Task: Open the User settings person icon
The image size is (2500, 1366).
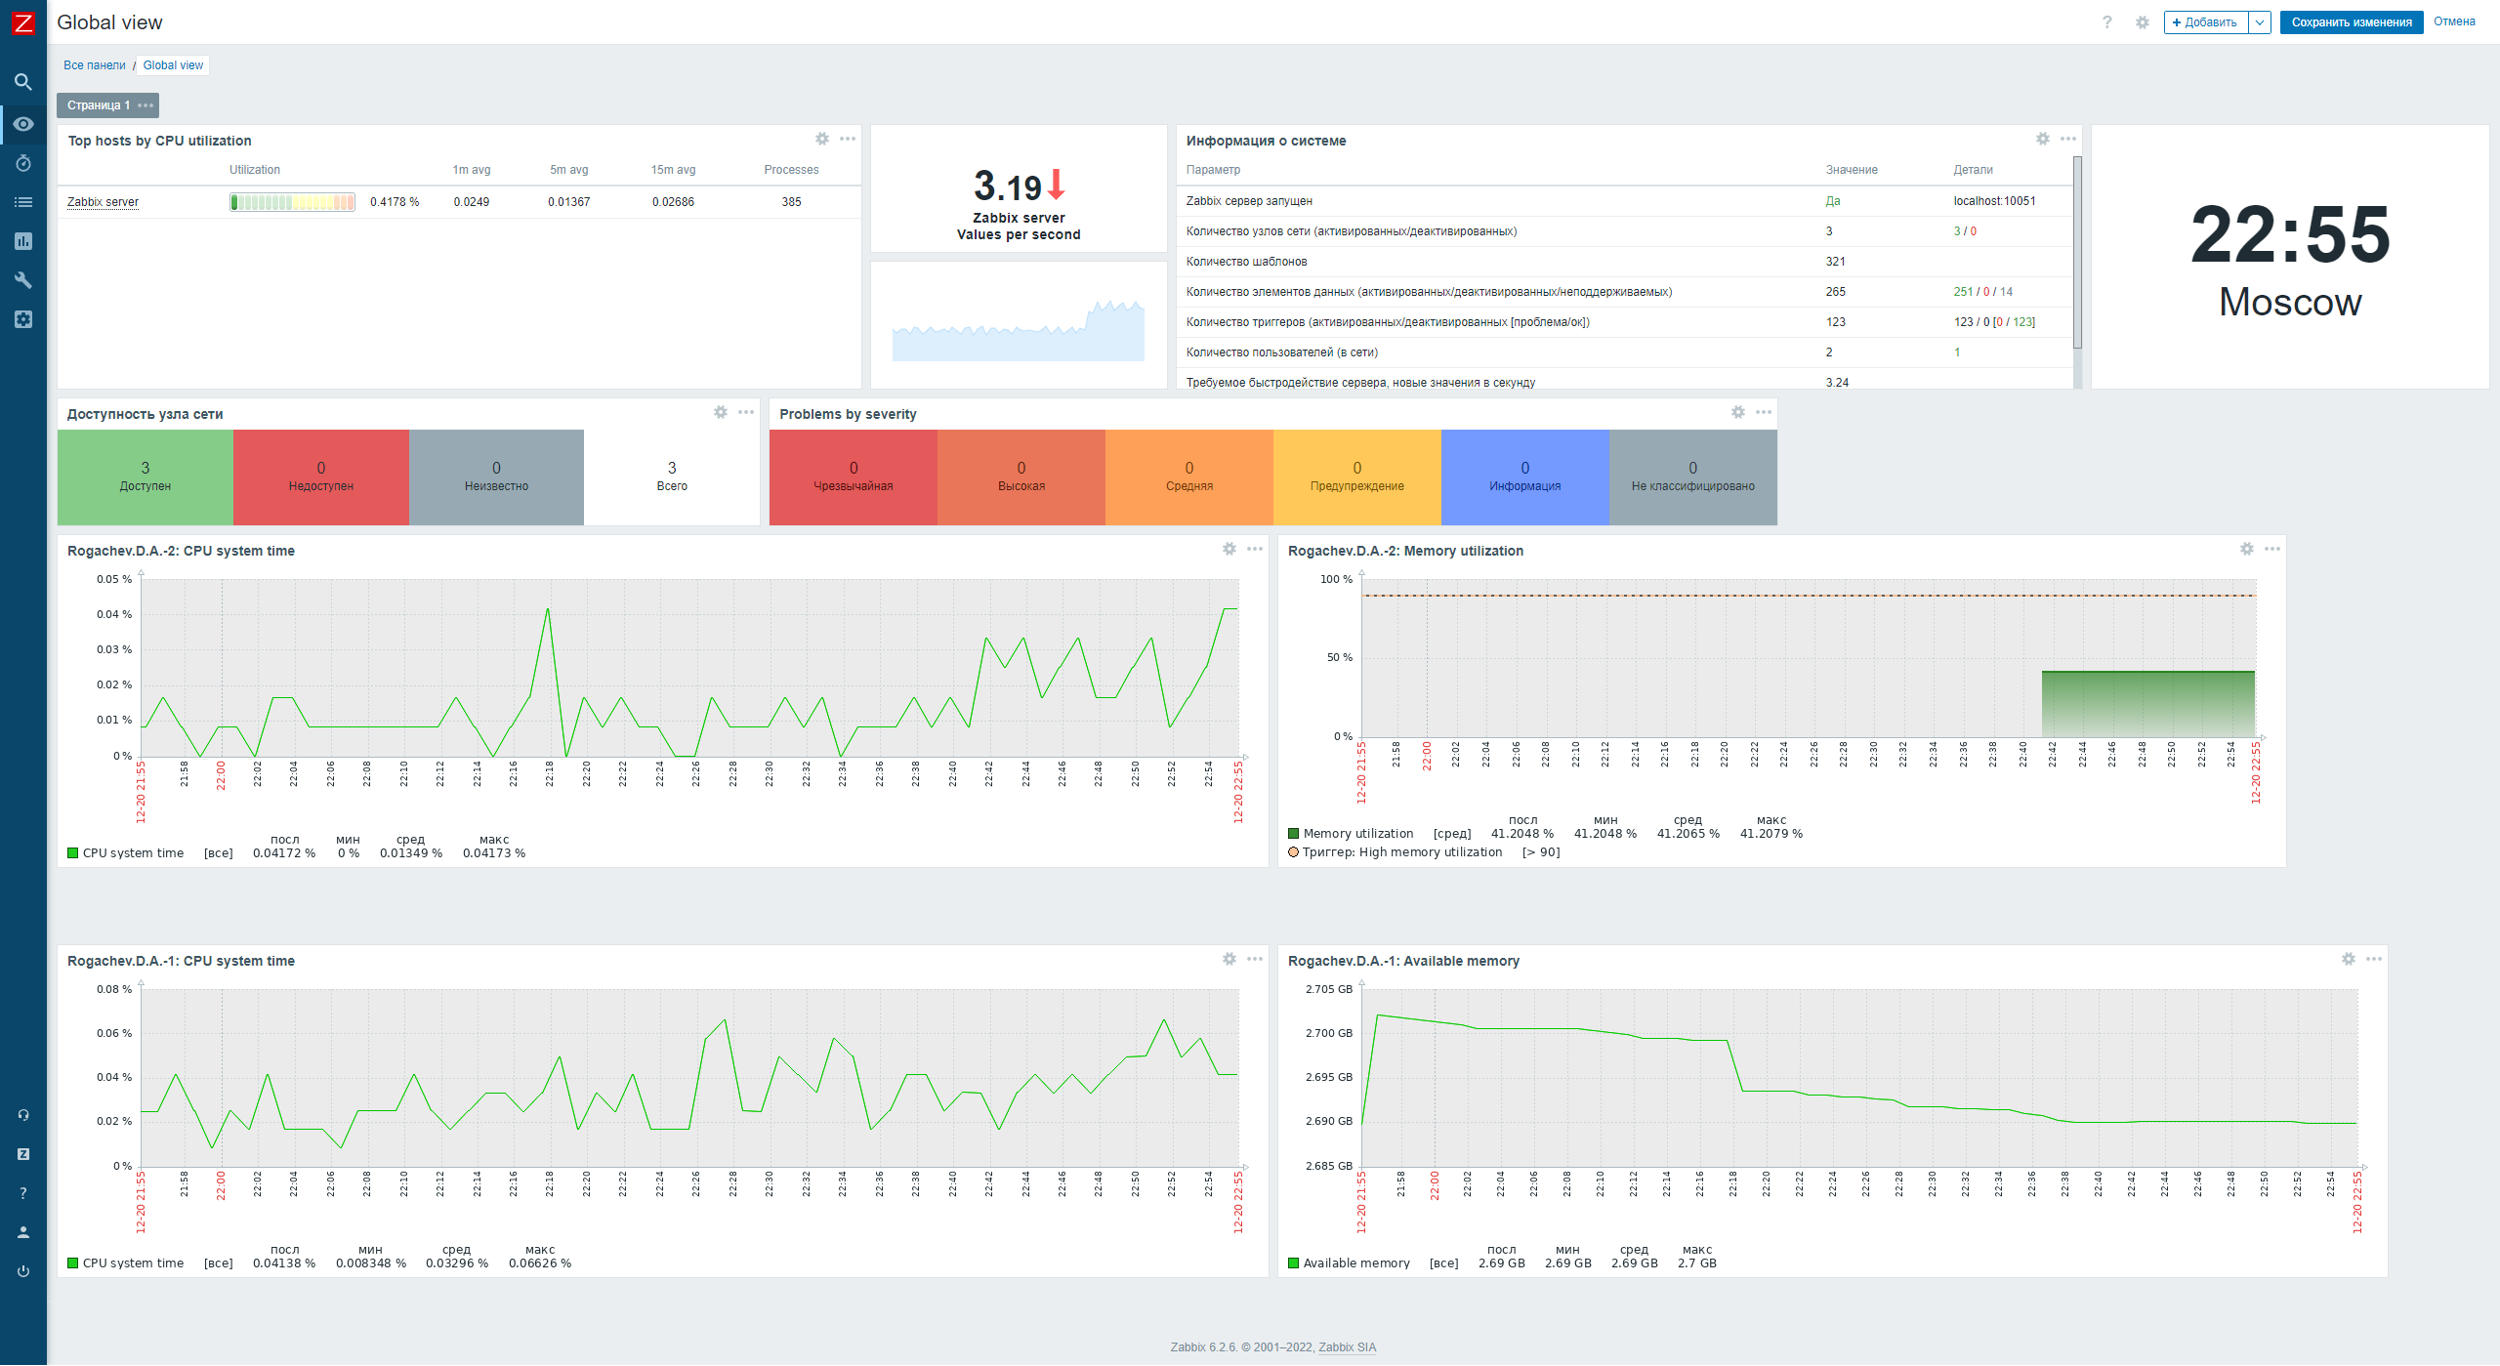Action: click(23, 1232)
